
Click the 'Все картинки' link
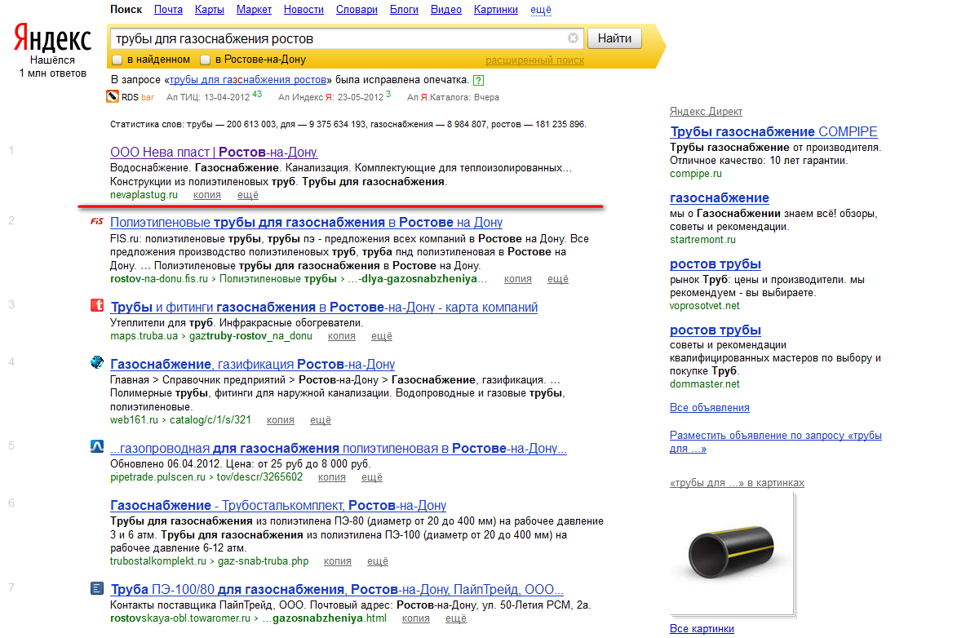(x=702, y=629)
